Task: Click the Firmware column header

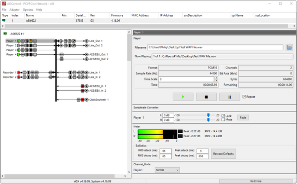Action: coord(119,15)
